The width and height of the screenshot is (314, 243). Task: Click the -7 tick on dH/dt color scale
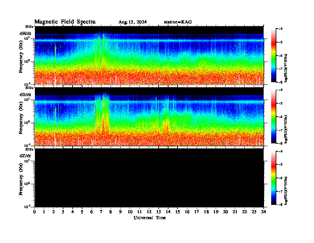click(281, 69)
